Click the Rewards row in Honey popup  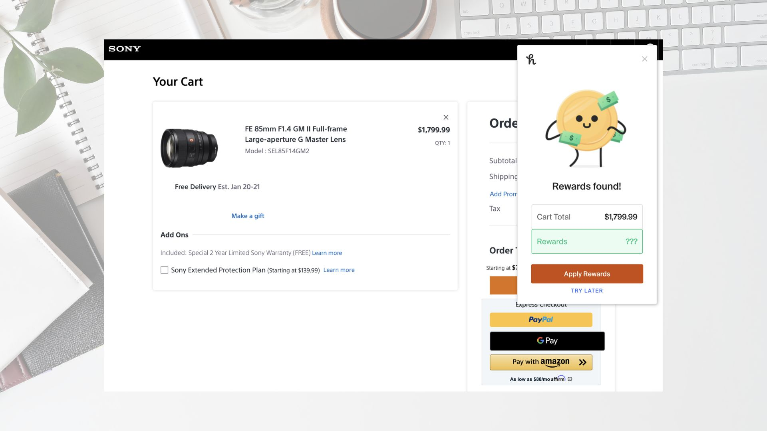pyautogui.click(x=586, y=241)
